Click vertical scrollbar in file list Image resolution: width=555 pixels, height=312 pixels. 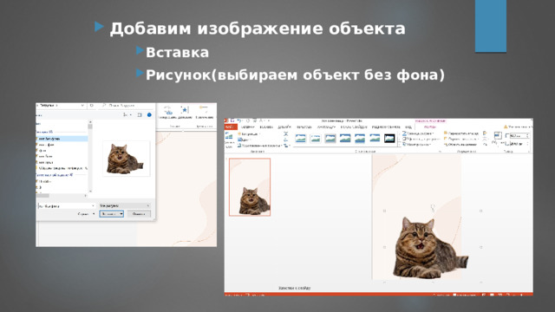pos(90,156)
